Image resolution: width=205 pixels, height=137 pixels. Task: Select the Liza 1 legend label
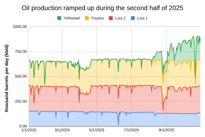142,18
